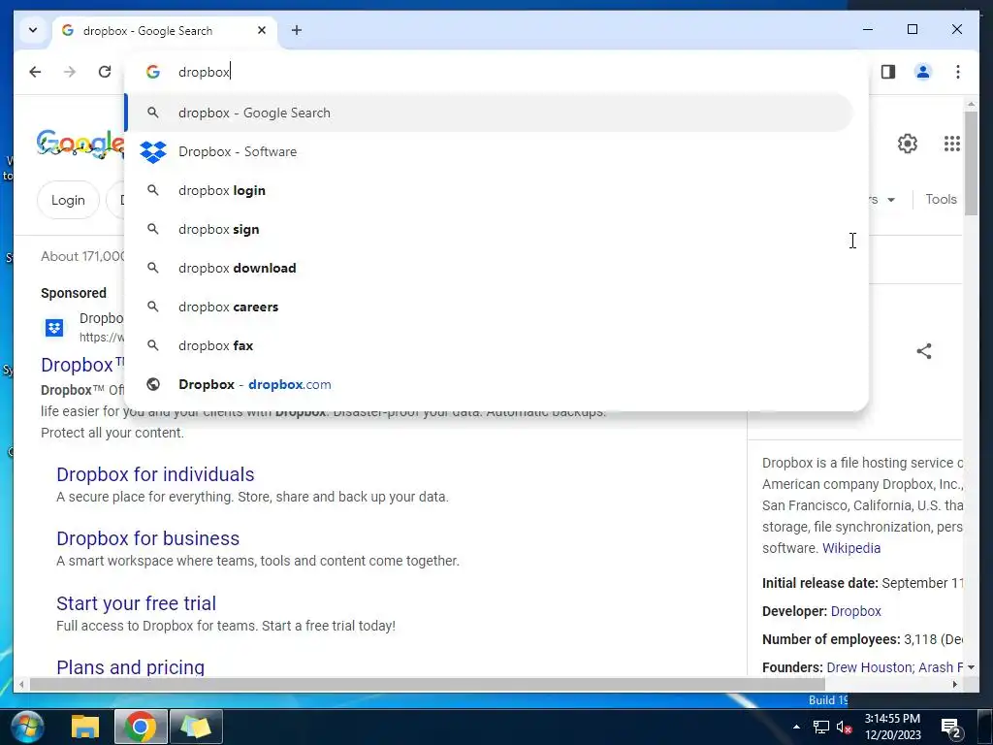Image resolution: width=993 pixels, height=745 pixels.
Task: Open Google quick settings gear
Action: pos(907,144)
